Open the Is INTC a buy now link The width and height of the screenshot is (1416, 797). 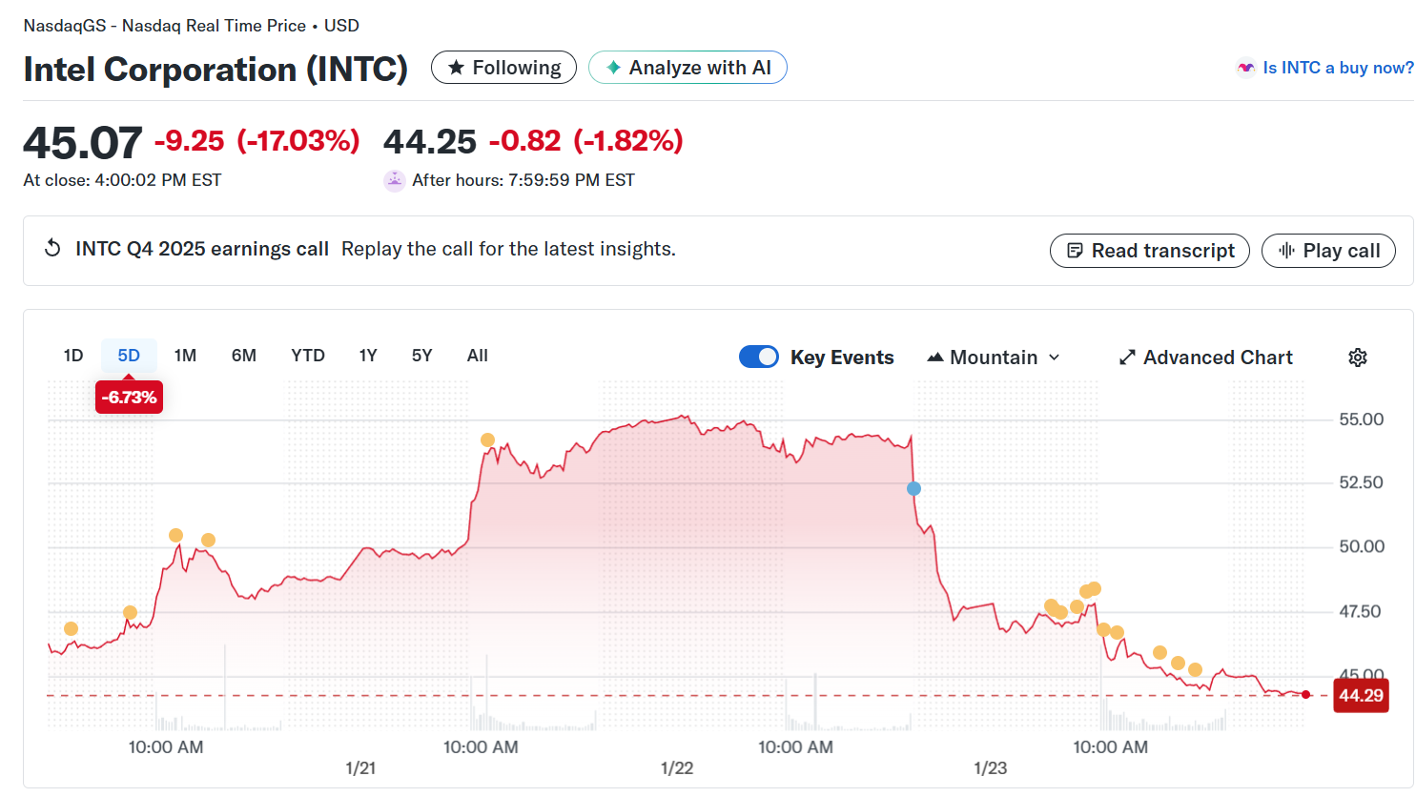(x=1338, y=68)
